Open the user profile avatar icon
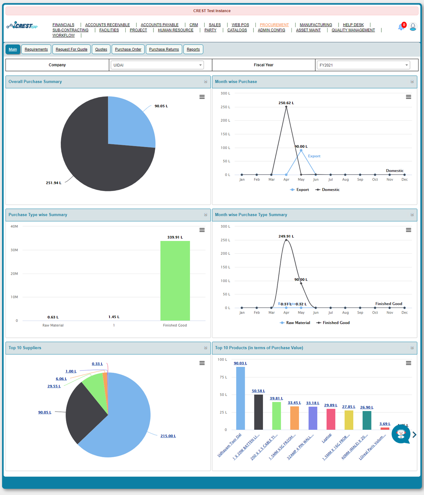This screenshot has width=424, height=495. 413,27
